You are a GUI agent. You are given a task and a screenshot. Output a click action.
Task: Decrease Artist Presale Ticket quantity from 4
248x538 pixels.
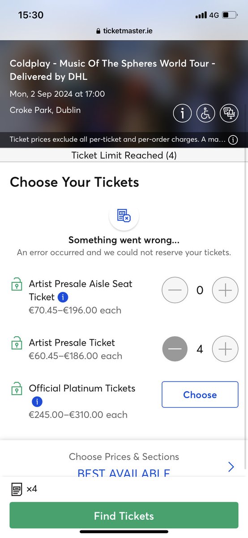pyautogui.click(x=175, y=349)
